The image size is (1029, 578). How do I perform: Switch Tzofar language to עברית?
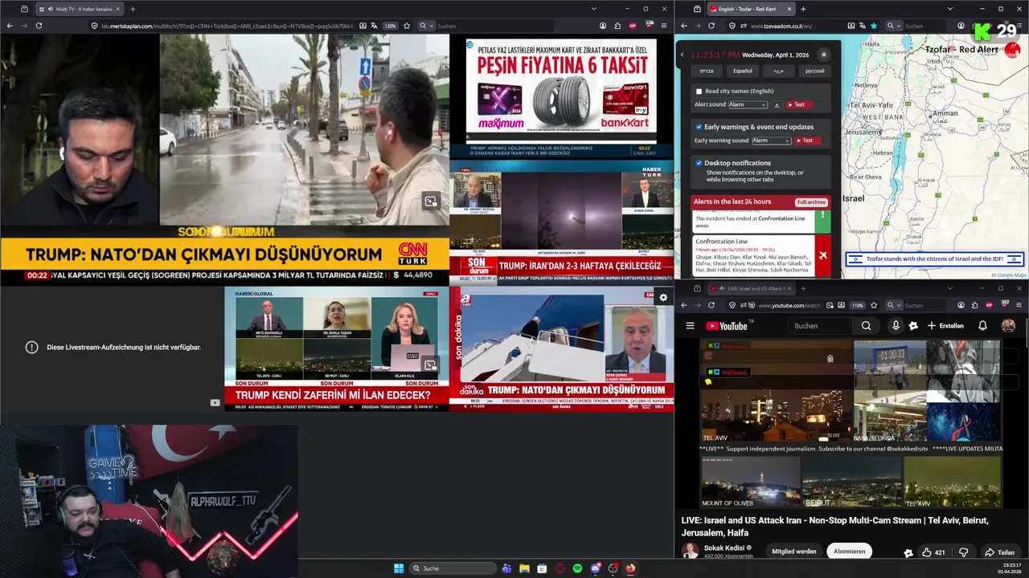[706, 71]
